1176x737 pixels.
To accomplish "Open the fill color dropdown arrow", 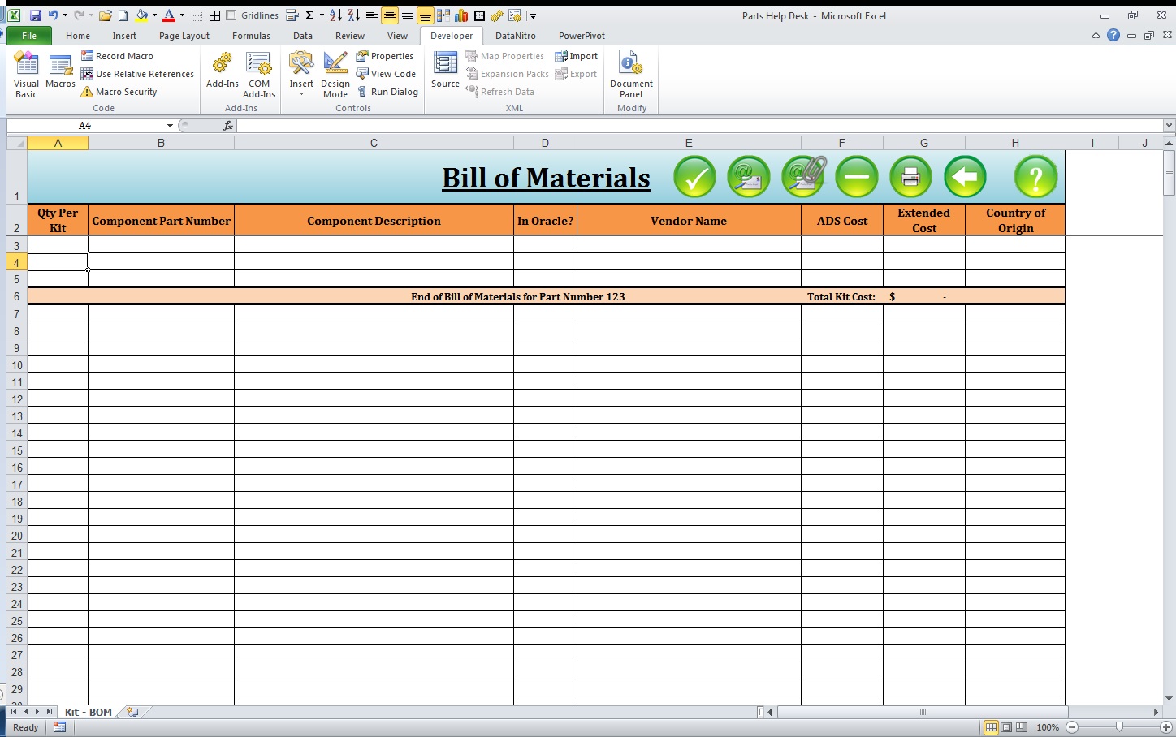I will pos(154,15).
